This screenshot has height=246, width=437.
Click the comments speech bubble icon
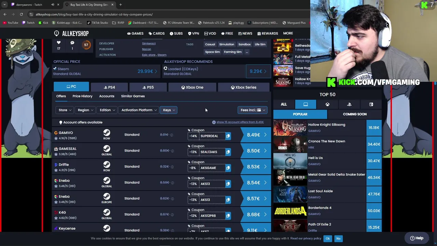click(72, 43)
